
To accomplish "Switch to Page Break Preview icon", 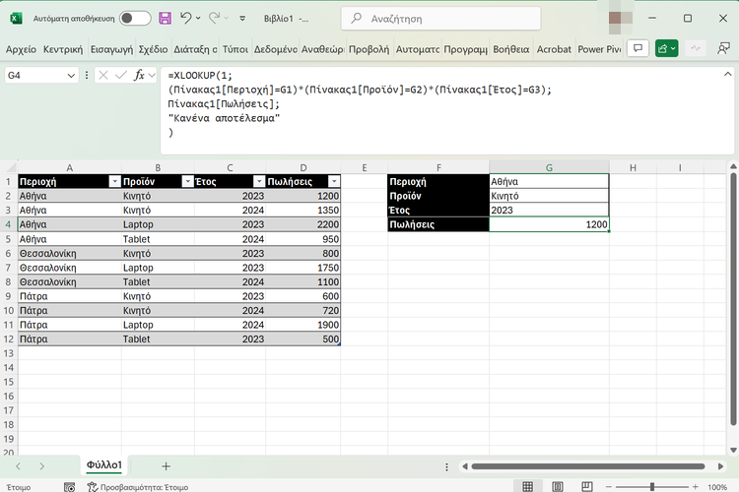I will pos(587,486).
